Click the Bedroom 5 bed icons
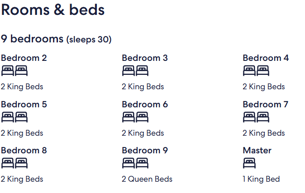This screenshot has height=193, width=305. coord(15,117)
